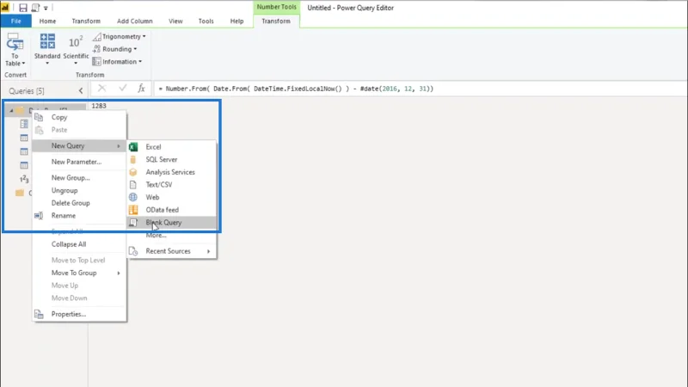
Task: Open the quick access toolbar customize arrow
Action: point(46,8)
